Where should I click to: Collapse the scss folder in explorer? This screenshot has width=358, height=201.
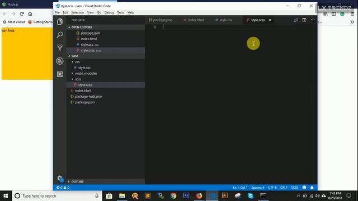click(x=106, y=79)
